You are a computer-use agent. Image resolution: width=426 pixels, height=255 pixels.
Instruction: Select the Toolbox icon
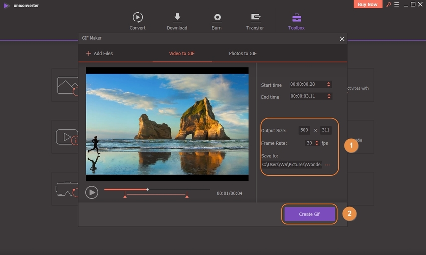pyautogui.click(x=296, y=18)
